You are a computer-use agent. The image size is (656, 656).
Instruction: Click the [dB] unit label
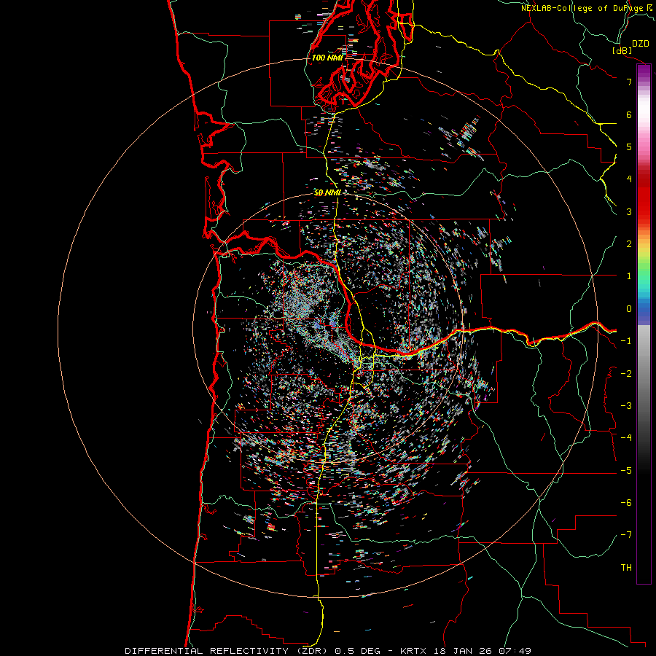tap(622, 50)
